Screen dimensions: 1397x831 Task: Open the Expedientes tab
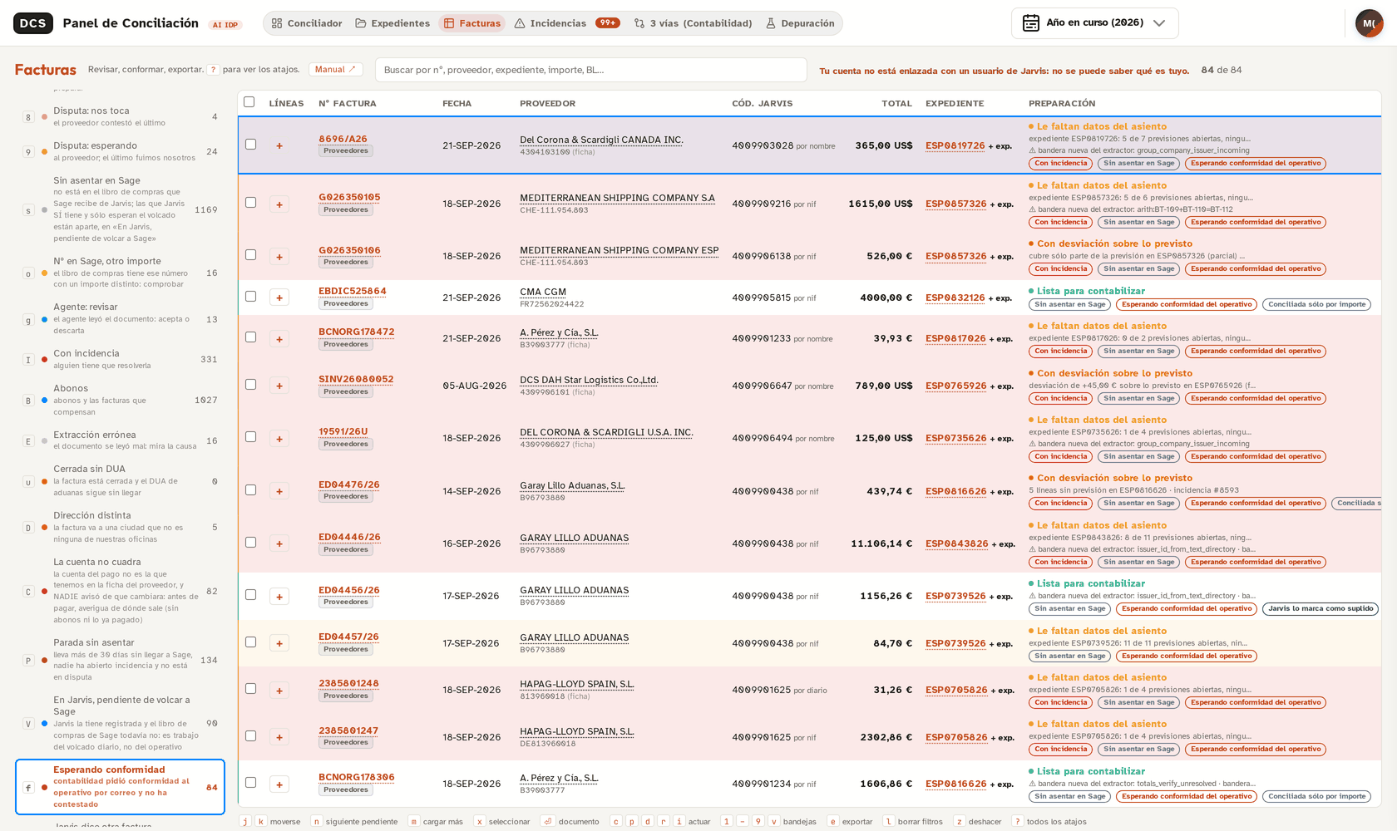pos(392,23)
